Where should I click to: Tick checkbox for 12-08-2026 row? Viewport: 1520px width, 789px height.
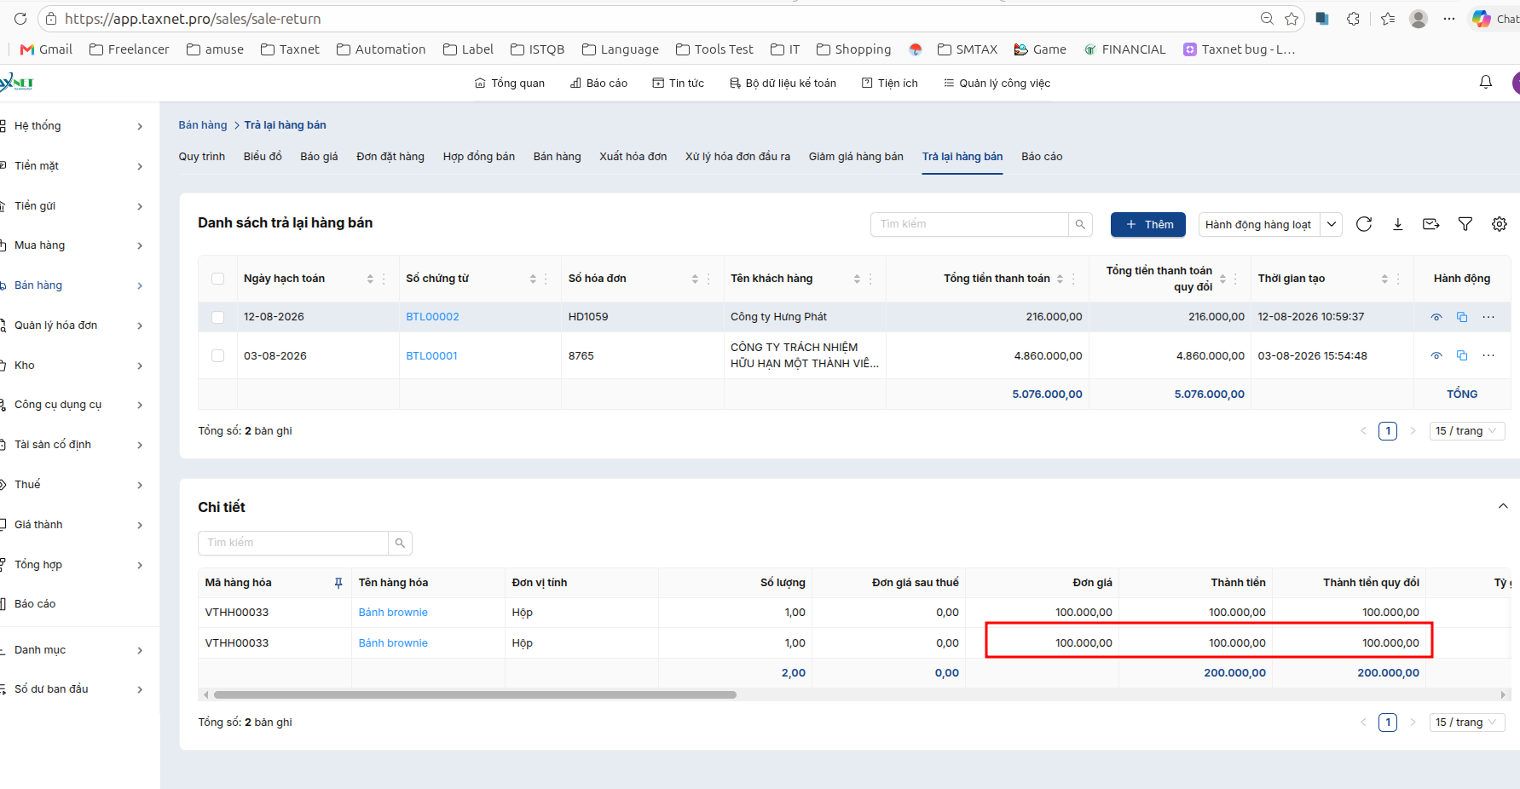218,317
